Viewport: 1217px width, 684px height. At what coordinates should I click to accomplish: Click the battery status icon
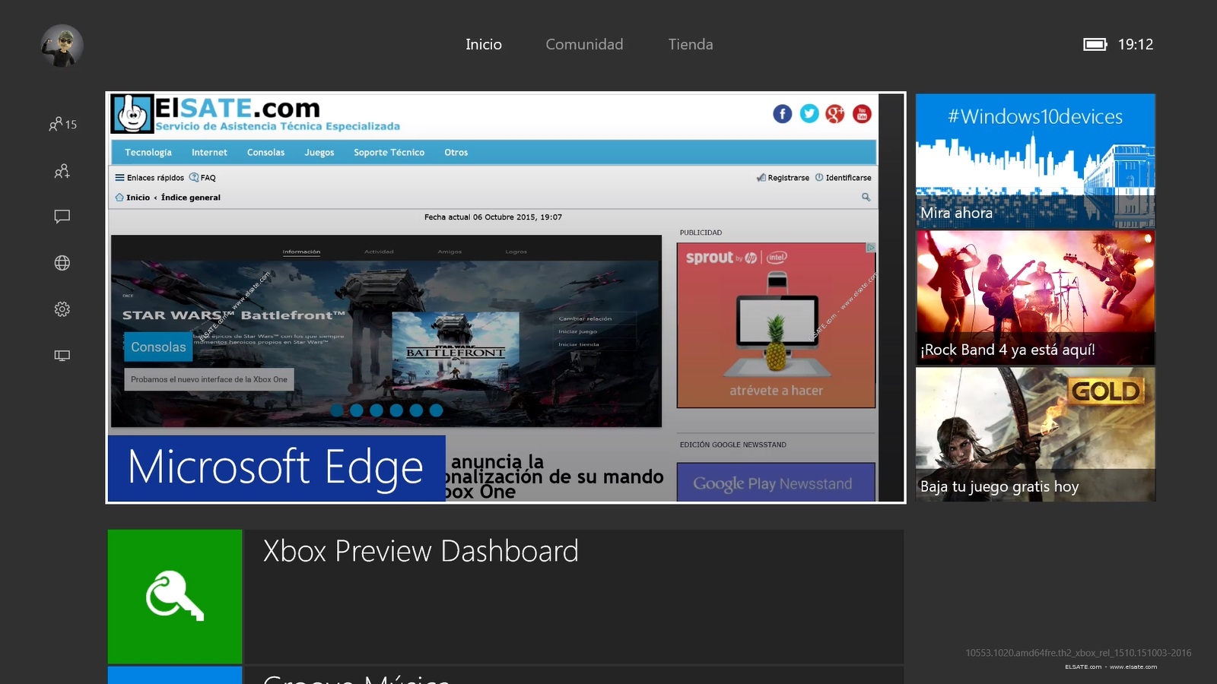[x=1095, y=45]
